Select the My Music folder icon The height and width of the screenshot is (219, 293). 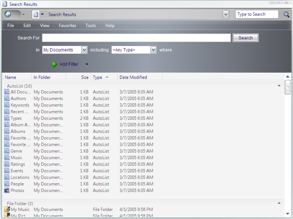click(x=7, y=209)
